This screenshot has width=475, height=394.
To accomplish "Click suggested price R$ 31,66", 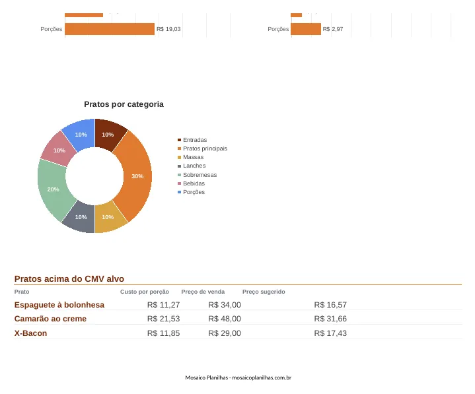I will point(330,319).
